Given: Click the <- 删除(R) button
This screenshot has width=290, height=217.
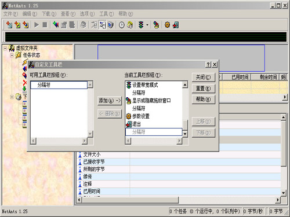Looking at the screenshot, I should tap(110, 114).
